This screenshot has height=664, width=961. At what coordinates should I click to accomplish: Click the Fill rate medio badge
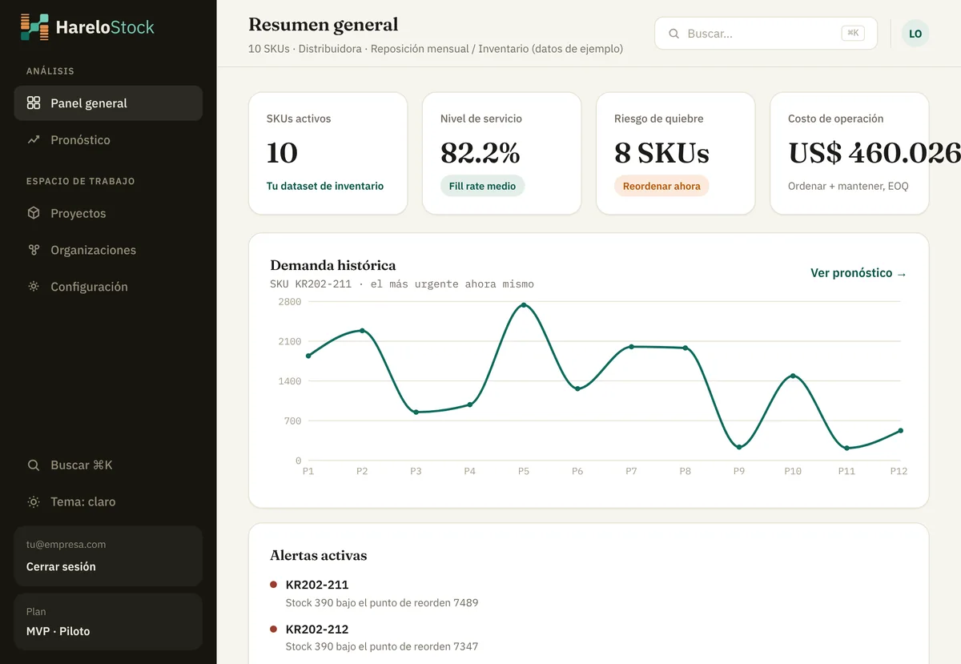click(482, 186)
